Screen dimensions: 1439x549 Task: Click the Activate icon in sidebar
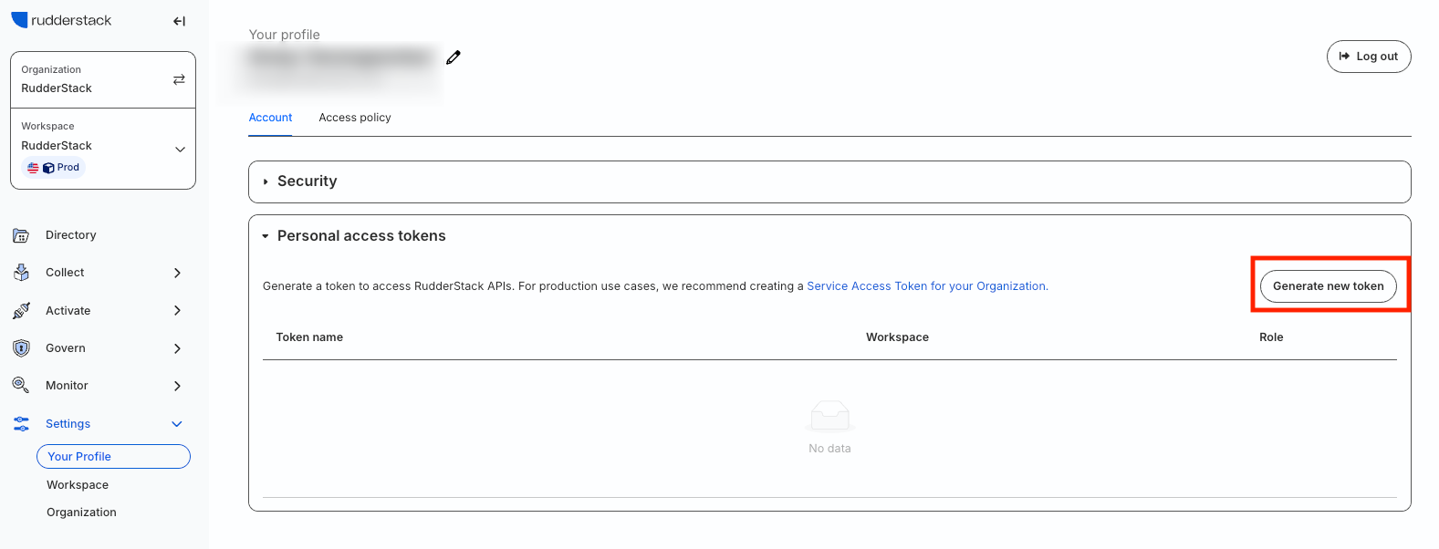tap(21, 311)
